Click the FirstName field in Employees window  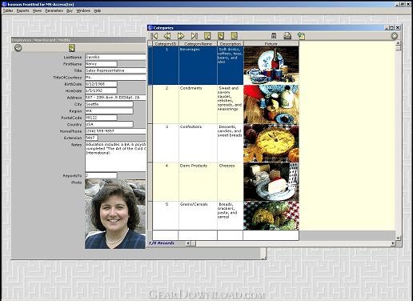point(101,64)
